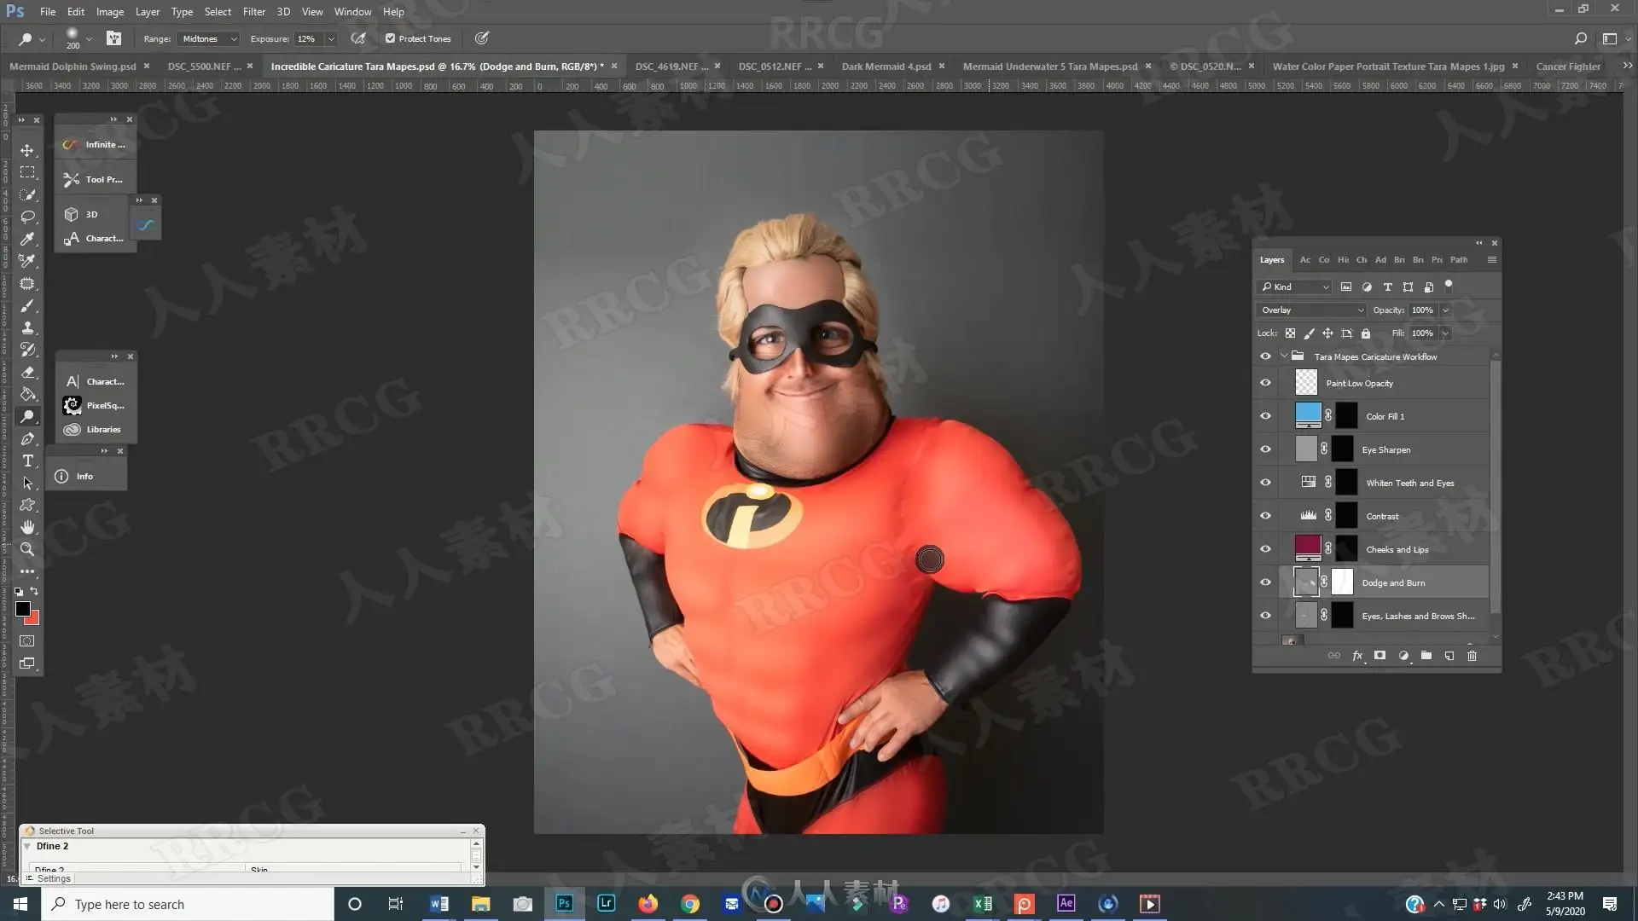Open the Image menu
The width and height of the screenshot is (1638, 921).
pyautogui.click(x=109, y=12)
